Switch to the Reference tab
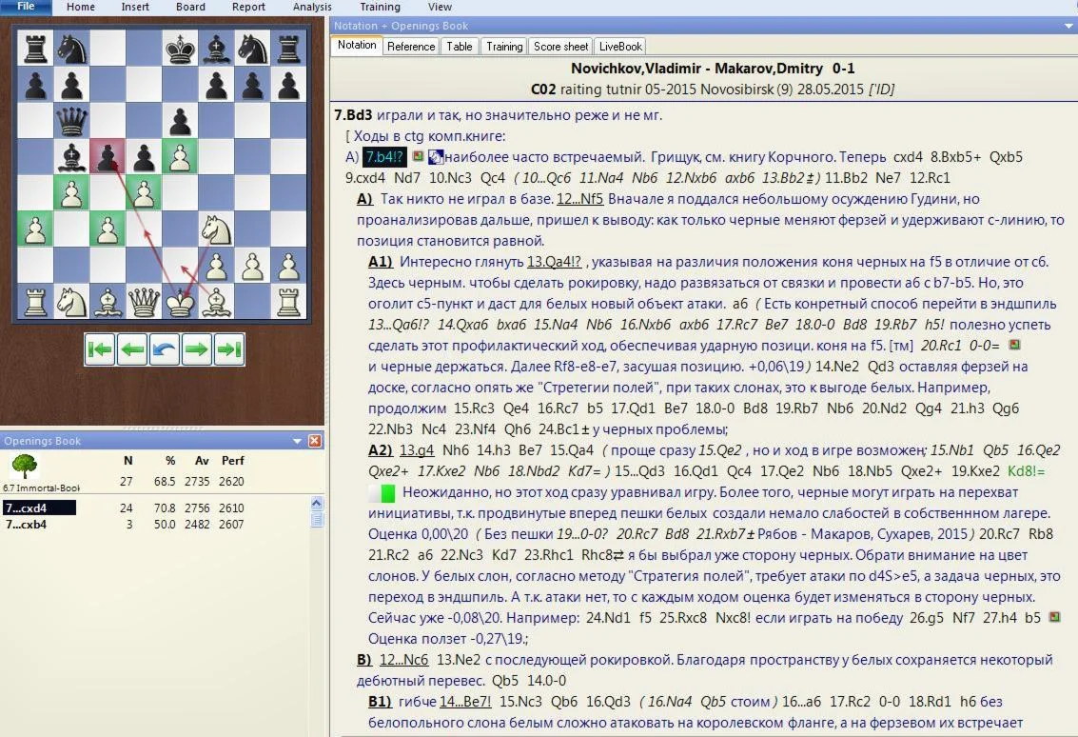 tap(411, 46)
